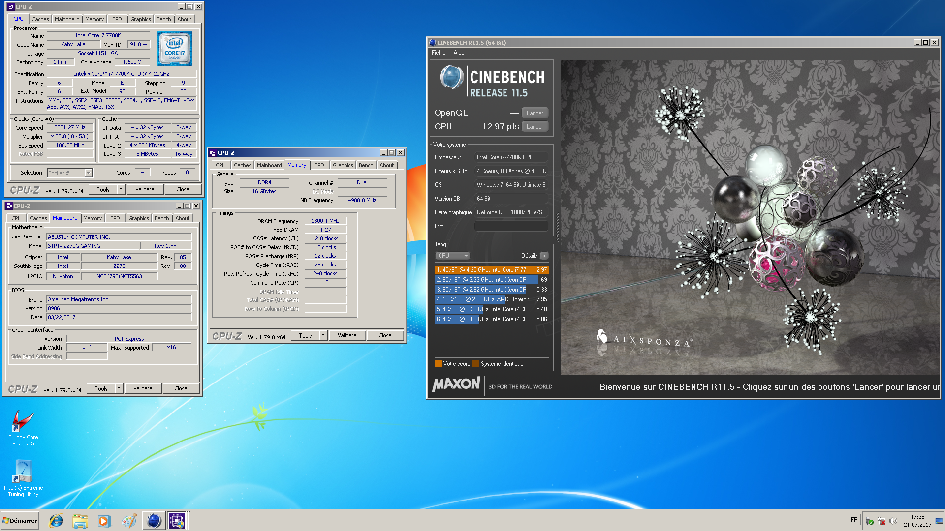Screen dimensions: 945x531
Task: Click Tools button in CPU-Z Mainboard window
Action: pyautogui.click(x=101, y=388)
